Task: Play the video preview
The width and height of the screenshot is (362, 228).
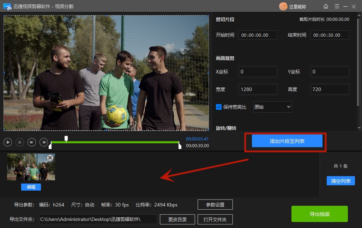Action: [x=8, y=142]
